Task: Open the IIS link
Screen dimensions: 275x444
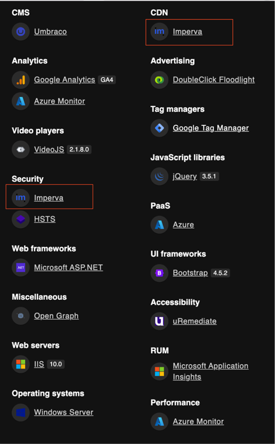Action: coord(39,364)
